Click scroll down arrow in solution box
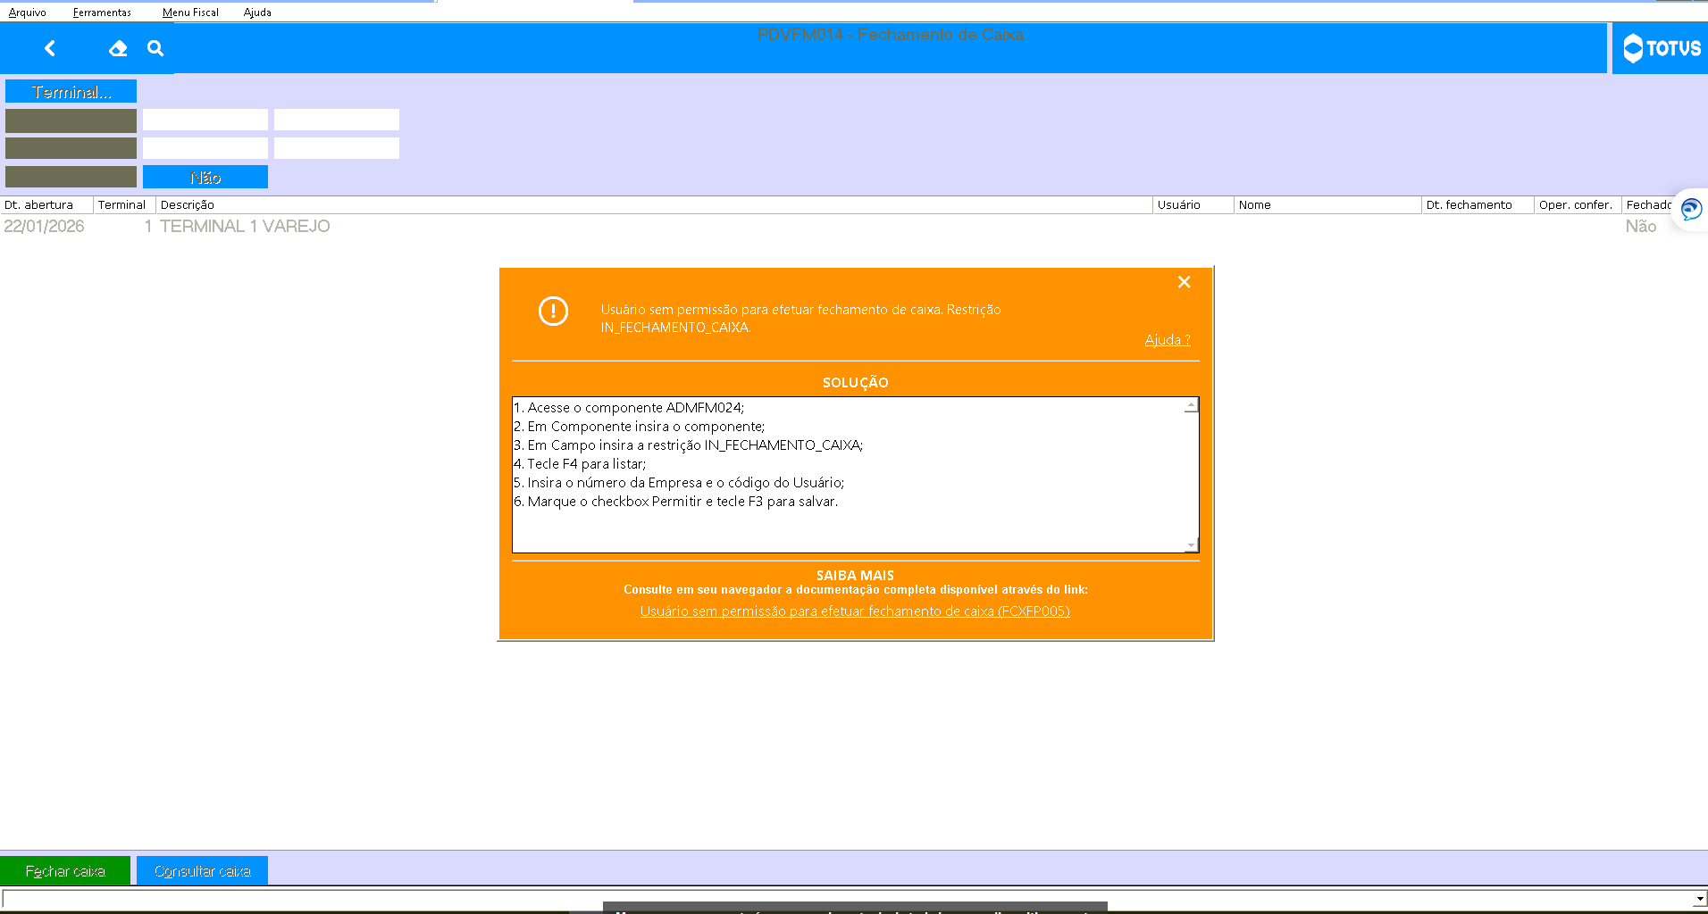The width and height of the screenshot is (1708, 914). tap(1191, 544)
